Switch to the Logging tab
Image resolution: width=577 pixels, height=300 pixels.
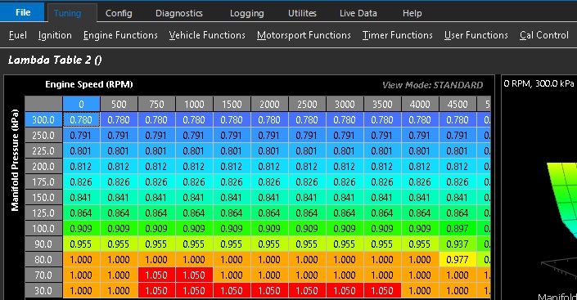tap(247, 13)
